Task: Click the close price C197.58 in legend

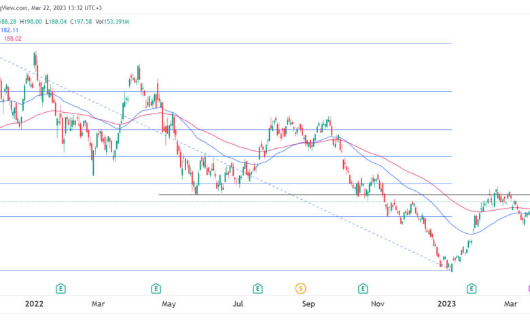Action: coord(81,22)
